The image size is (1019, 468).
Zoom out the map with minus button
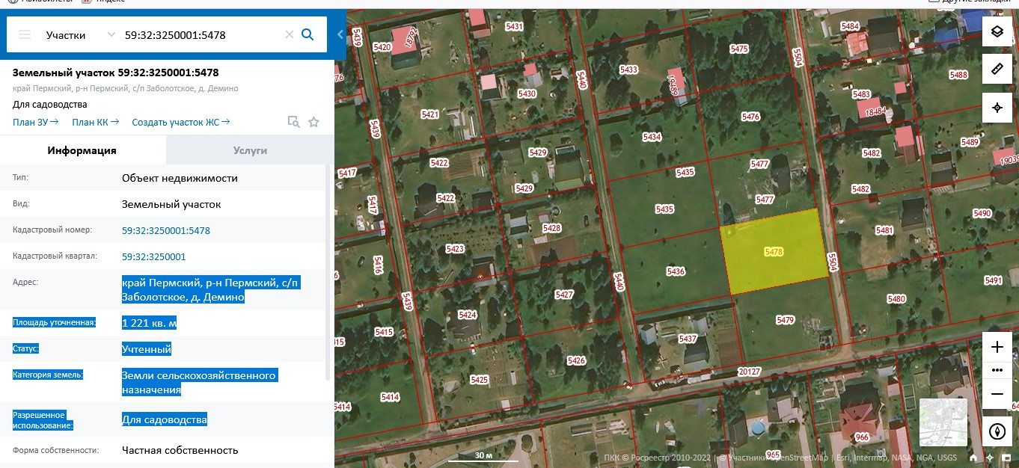997,394
